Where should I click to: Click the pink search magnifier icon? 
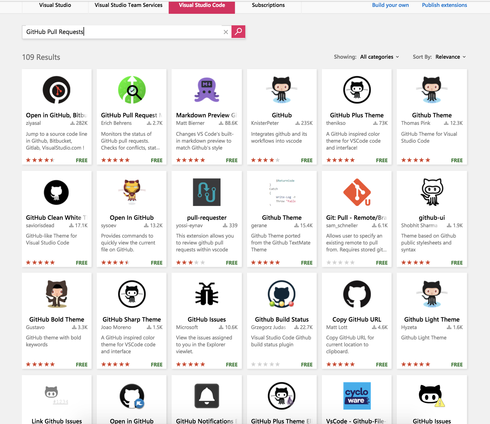(x=238, y=32)
